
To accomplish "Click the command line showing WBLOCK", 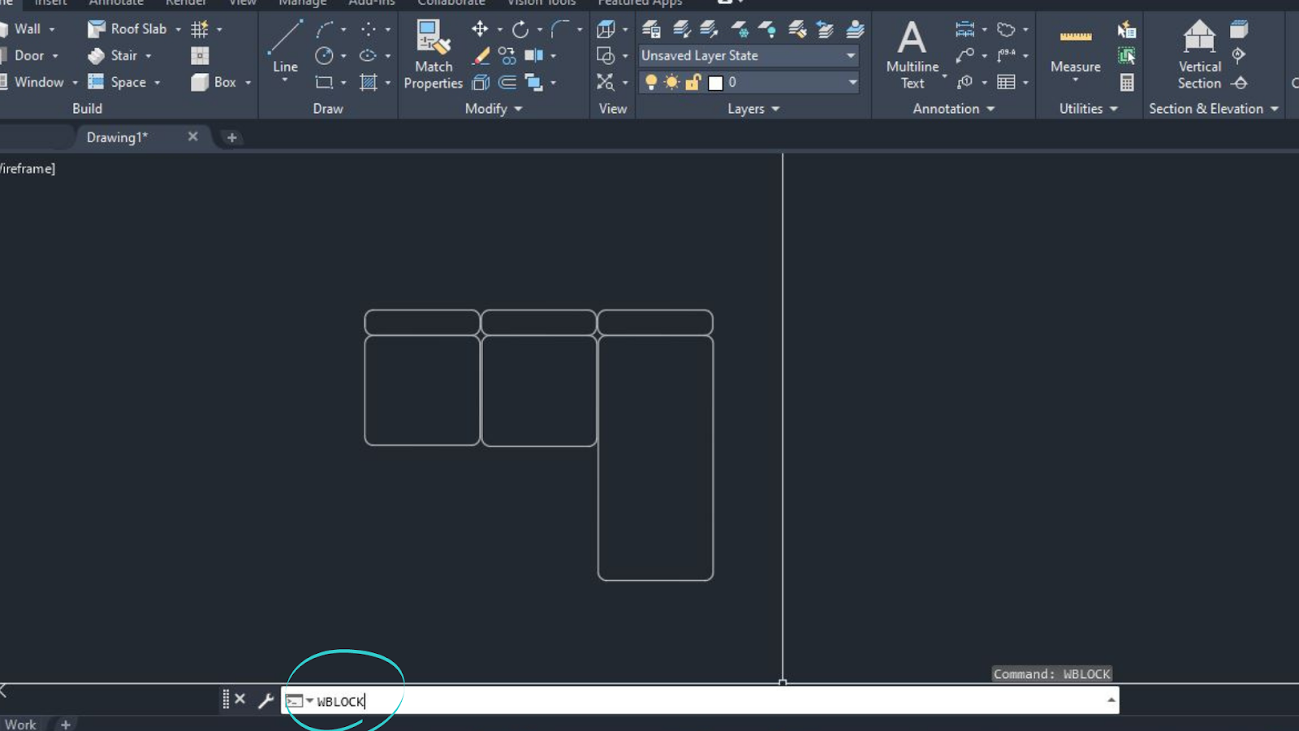I will 341,701.
